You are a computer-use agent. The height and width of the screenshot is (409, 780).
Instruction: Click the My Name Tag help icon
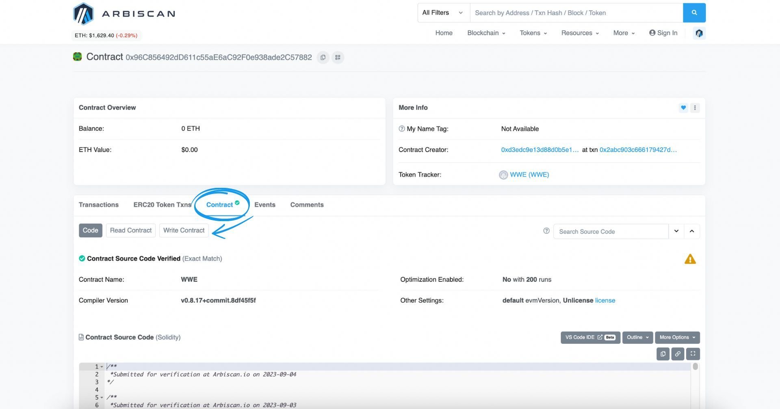click(402, 129)
